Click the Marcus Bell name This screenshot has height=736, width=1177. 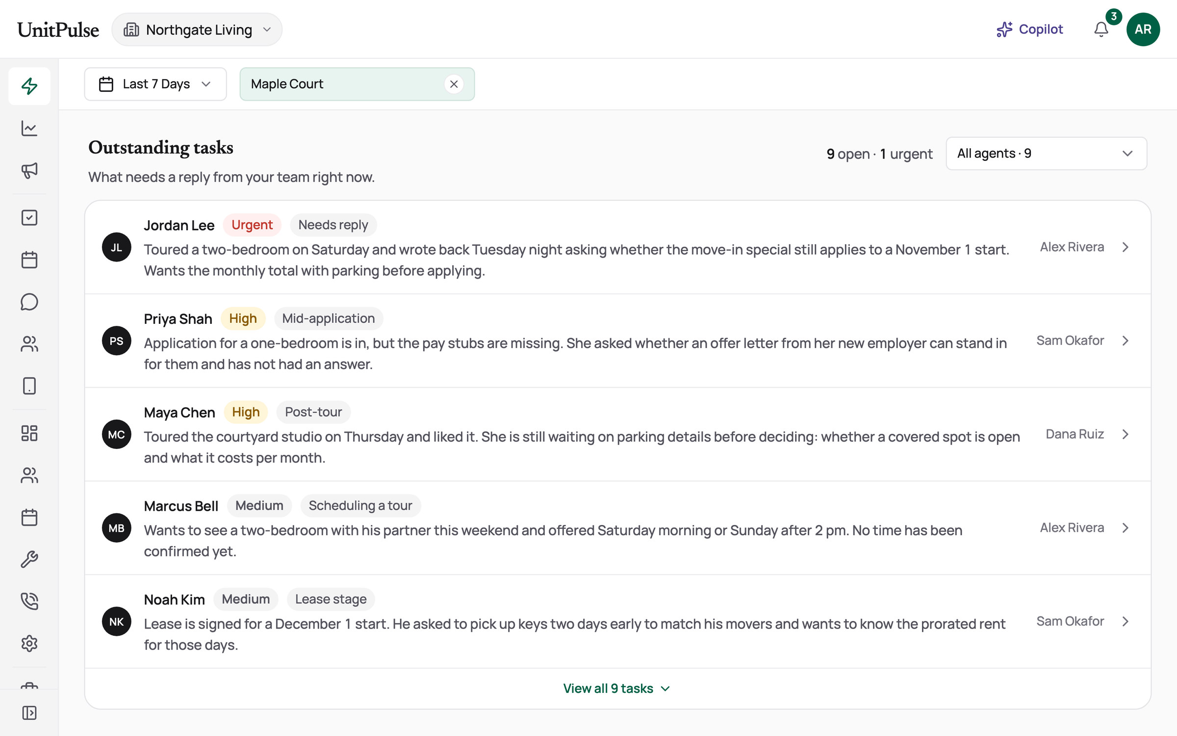[x=181, y=506]
